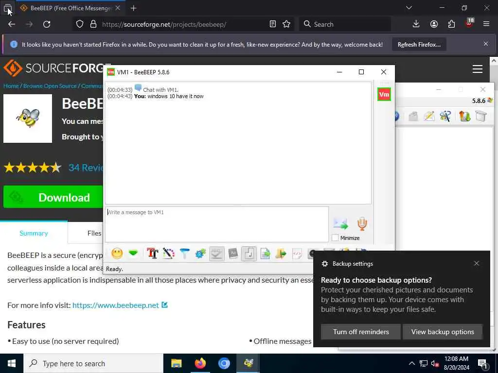Viewport: 498px width, 373px height.
Task: Click the chat bubble icon beside 'Chat with VM1.'
Action: [138, 88]
